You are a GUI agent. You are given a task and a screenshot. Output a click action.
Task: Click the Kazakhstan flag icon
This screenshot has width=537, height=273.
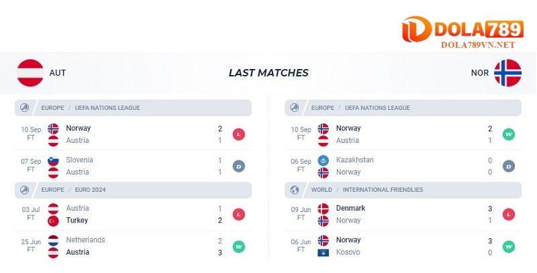tap(323, 160)
